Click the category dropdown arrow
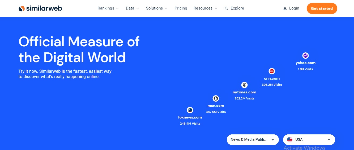 tap(273, 140)
